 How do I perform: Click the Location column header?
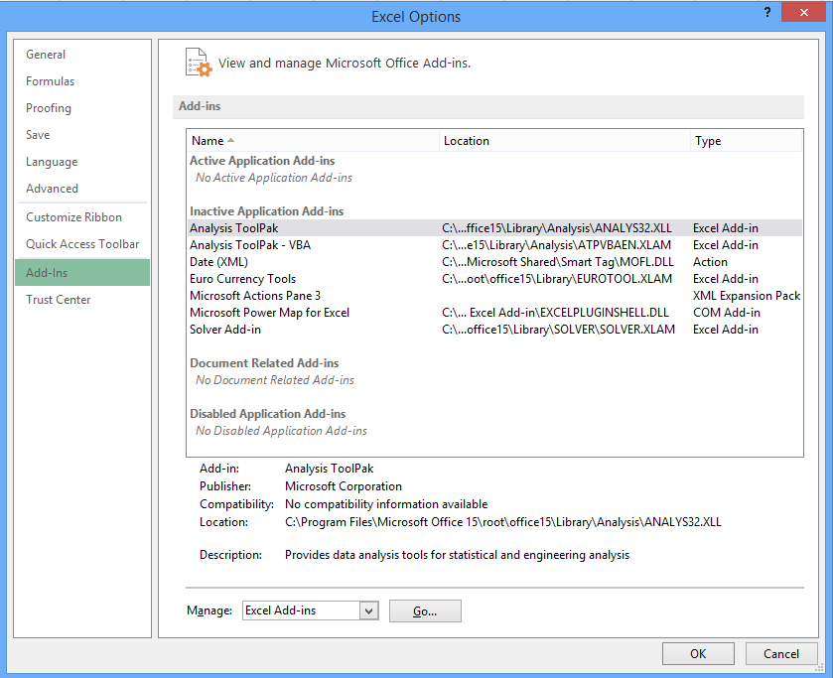coord(565,141)
